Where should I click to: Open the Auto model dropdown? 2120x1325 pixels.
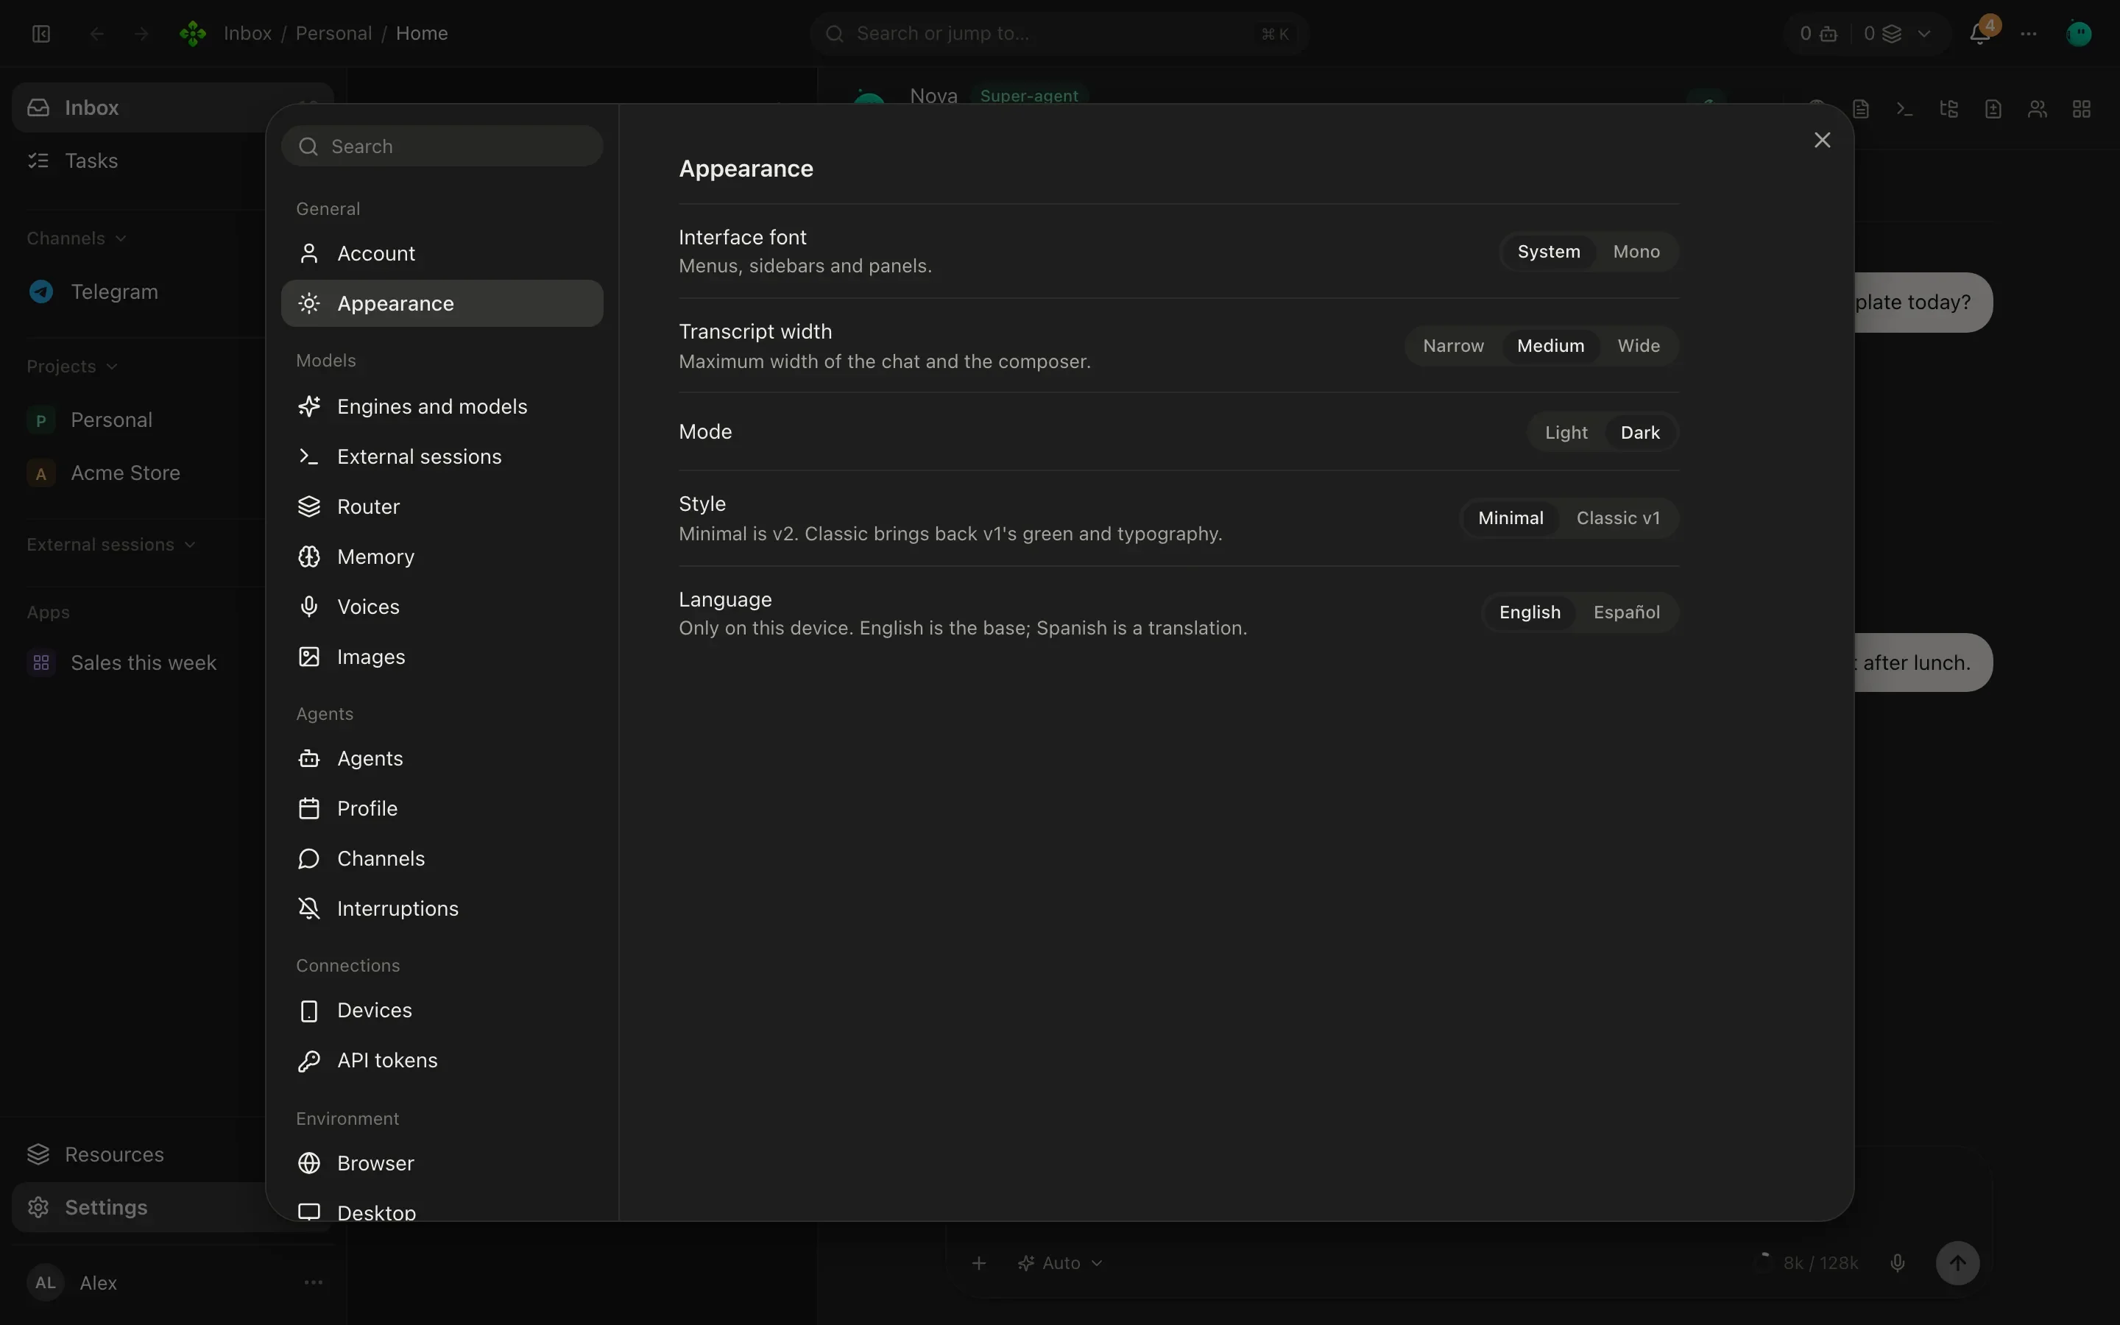click(x=1059, y=1262)
